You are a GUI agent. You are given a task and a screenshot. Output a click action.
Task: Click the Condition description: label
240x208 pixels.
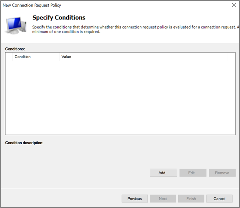[24, 142]
